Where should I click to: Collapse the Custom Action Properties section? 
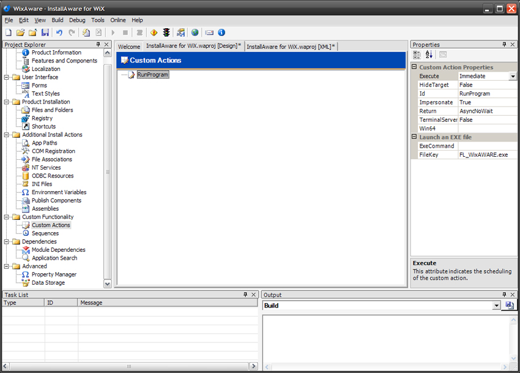(414, 67)
